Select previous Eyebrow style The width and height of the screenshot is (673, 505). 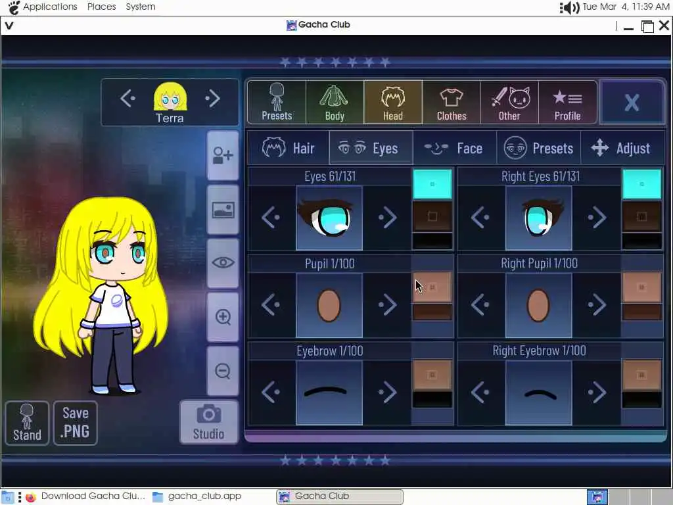coord(271,392)
